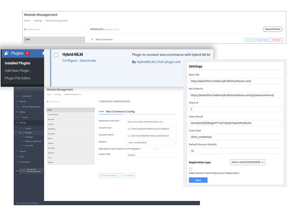Open the Packages submenu under Settings

coord(29,137)
